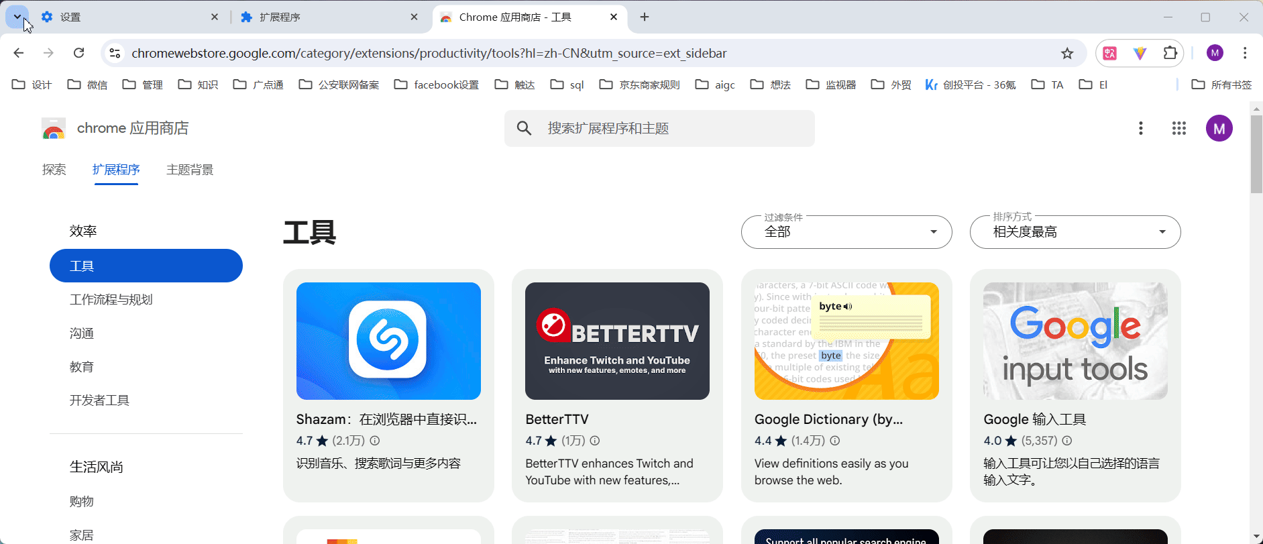Close the 设置 browser tab
1263x544 pixels.
click(215, 17)
